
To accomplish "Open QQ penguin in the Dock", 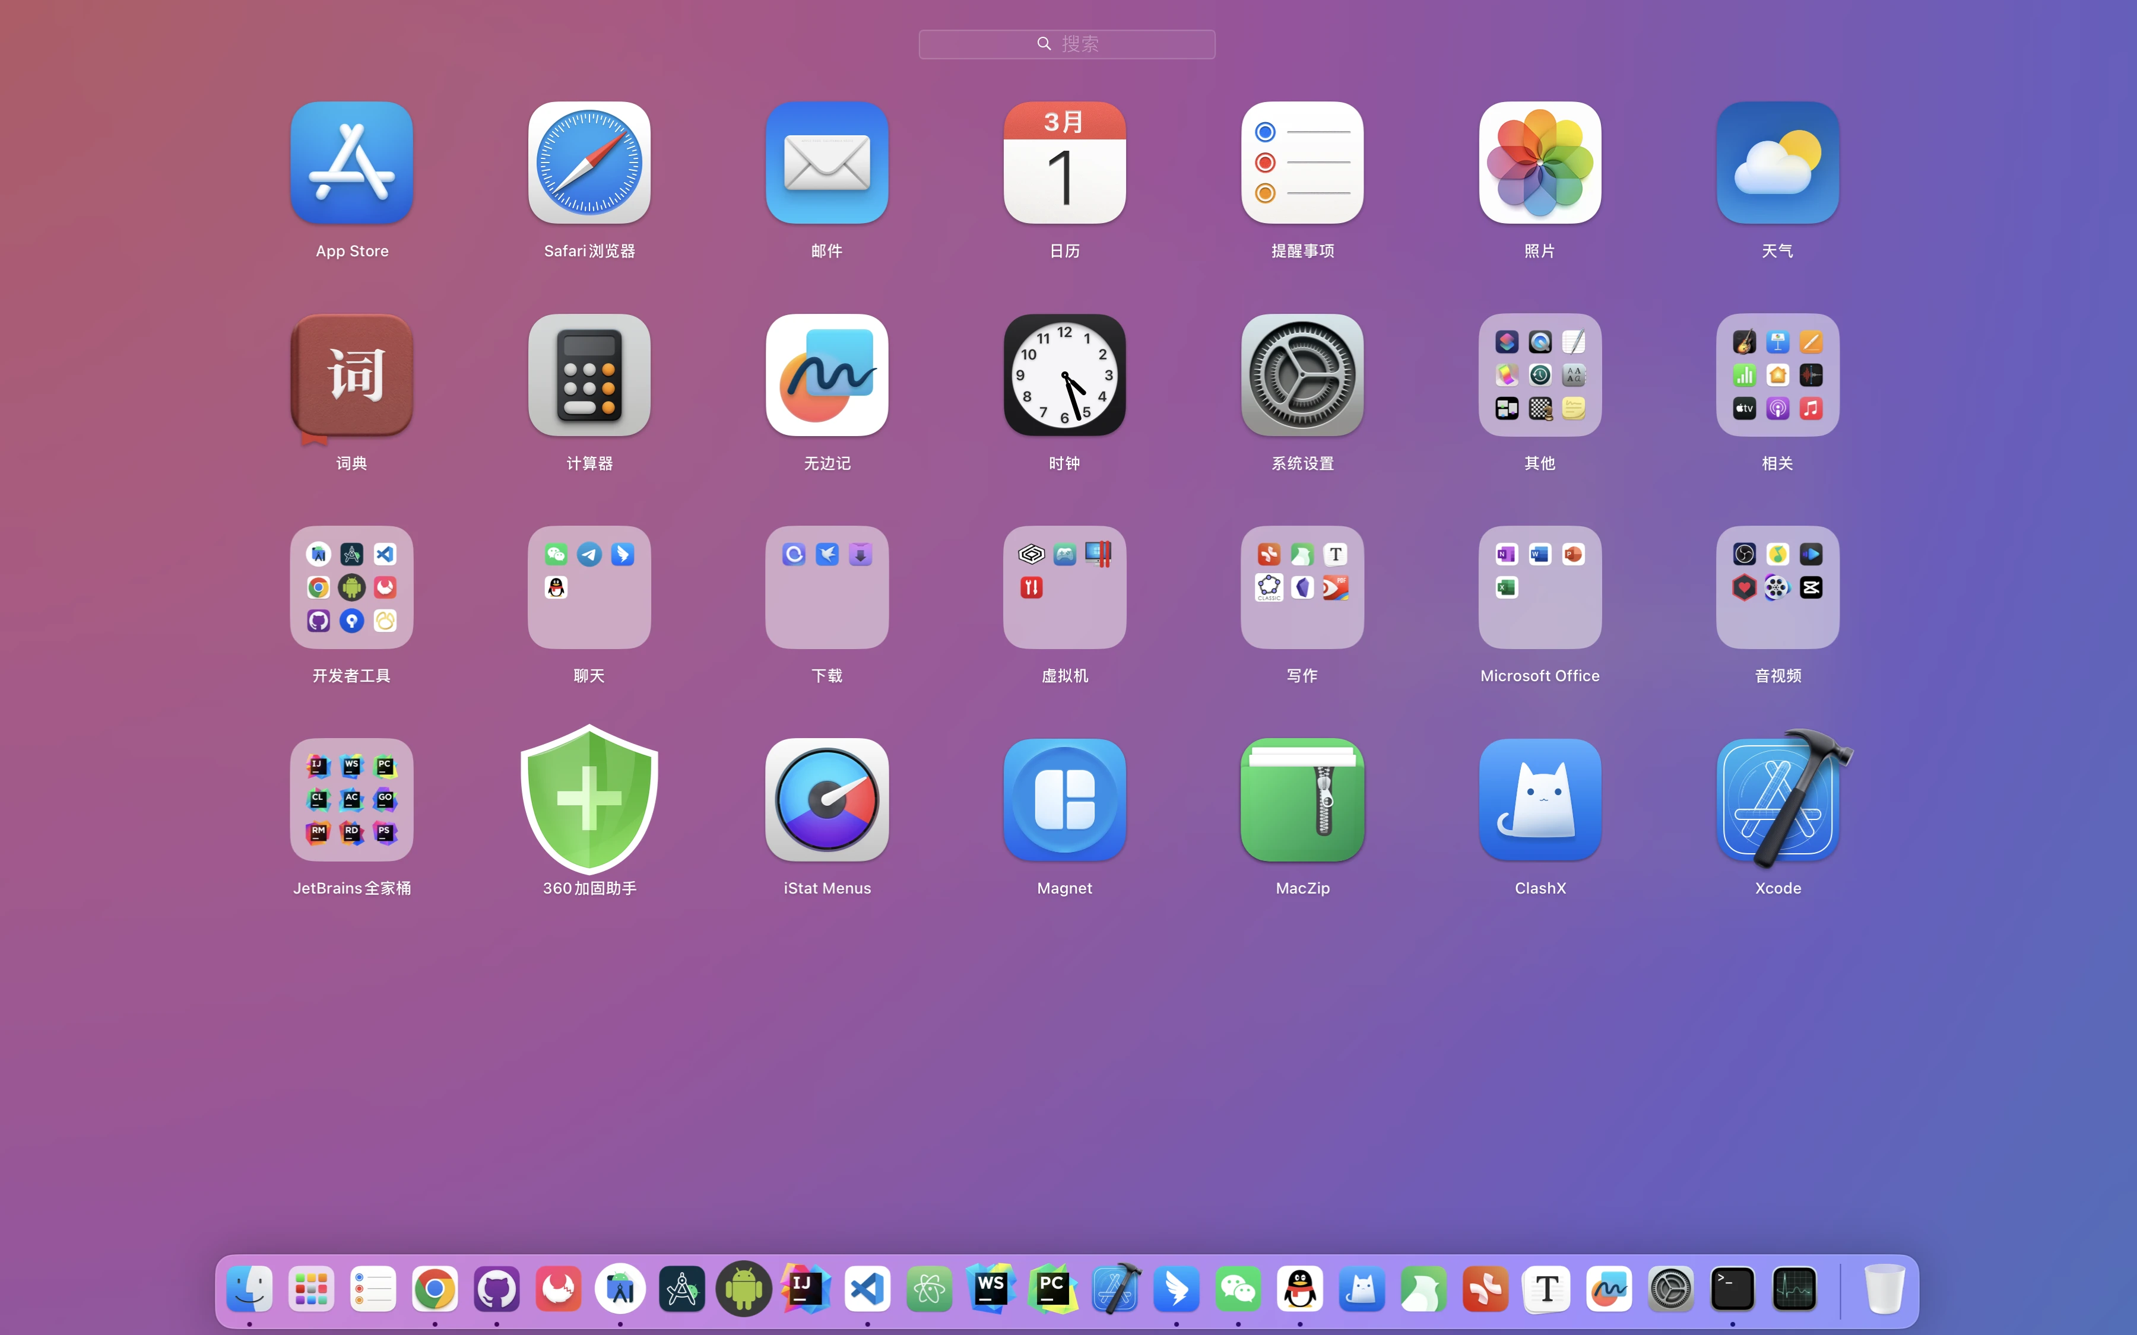I will point(1300,1289).
